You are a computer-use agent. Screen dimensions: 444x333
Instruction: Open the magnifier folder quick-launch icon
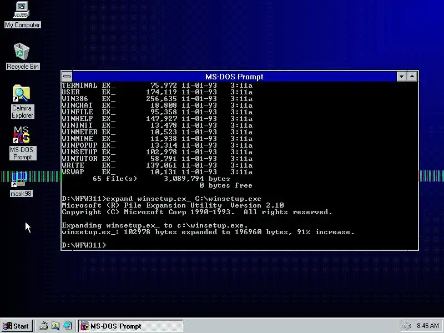(55, 326)
